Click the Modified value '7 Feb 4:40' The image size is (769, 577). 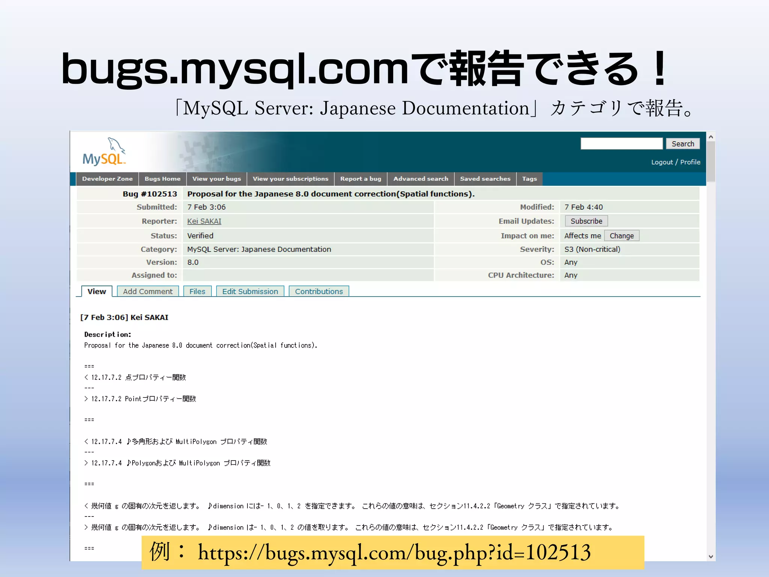pyautogui.click(x=584, y=207)
